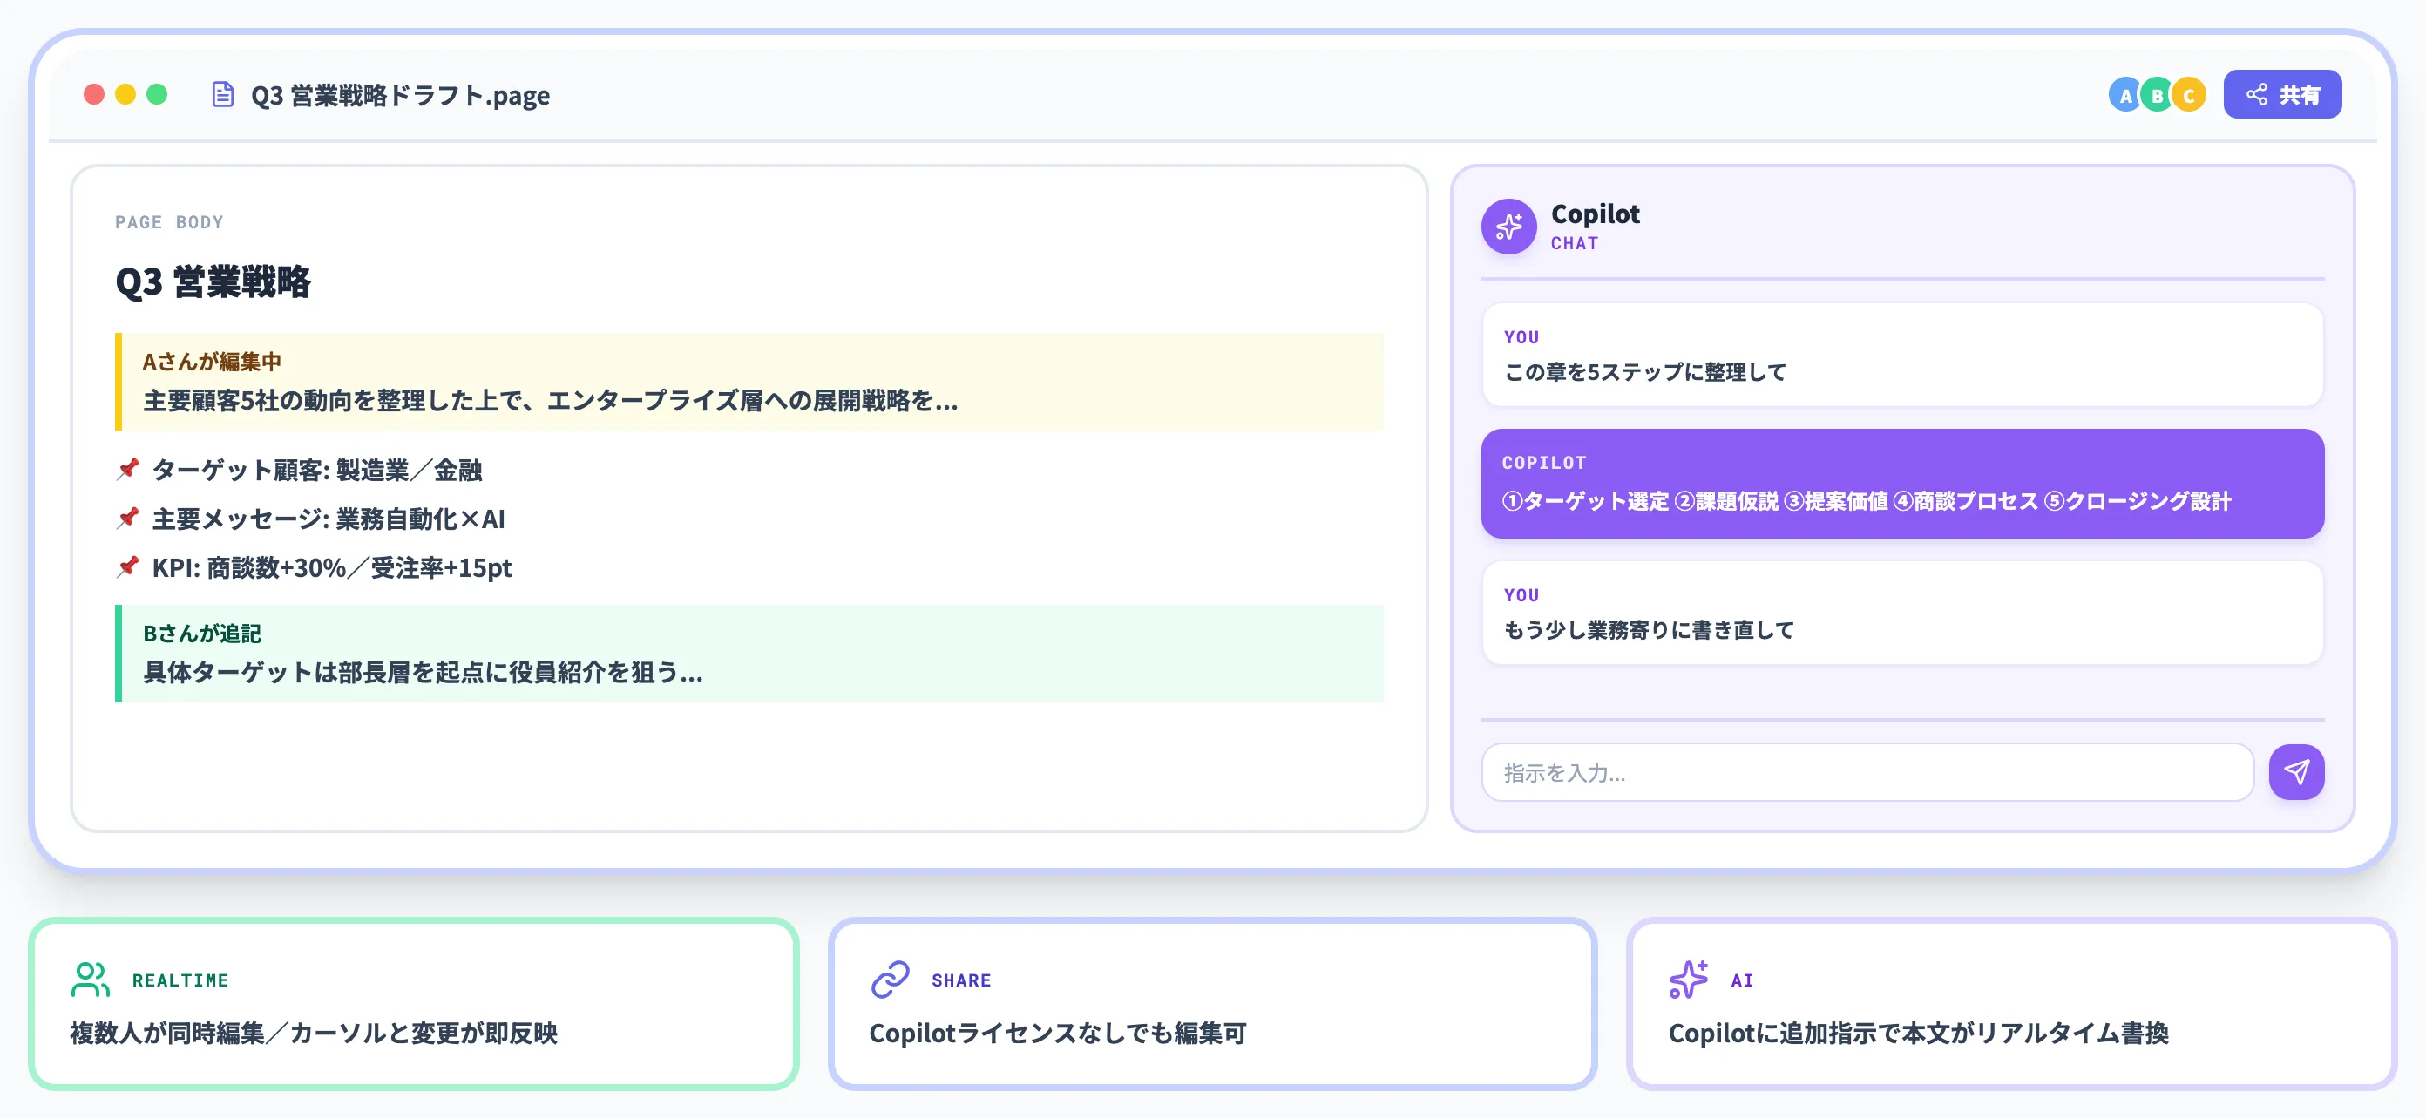Click the red close window dot
2426x1119 pixels.
tap(93, 94)
